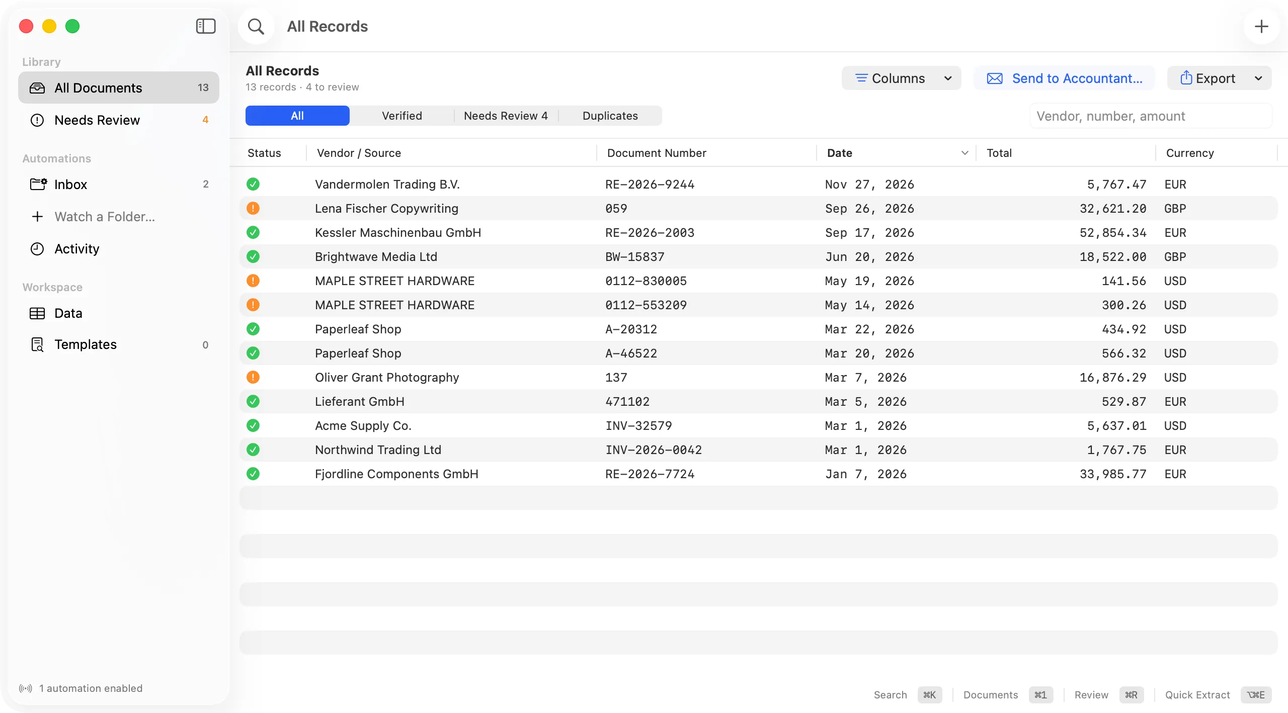Click the automation broadcast status icon

click(x=25, y=688)
